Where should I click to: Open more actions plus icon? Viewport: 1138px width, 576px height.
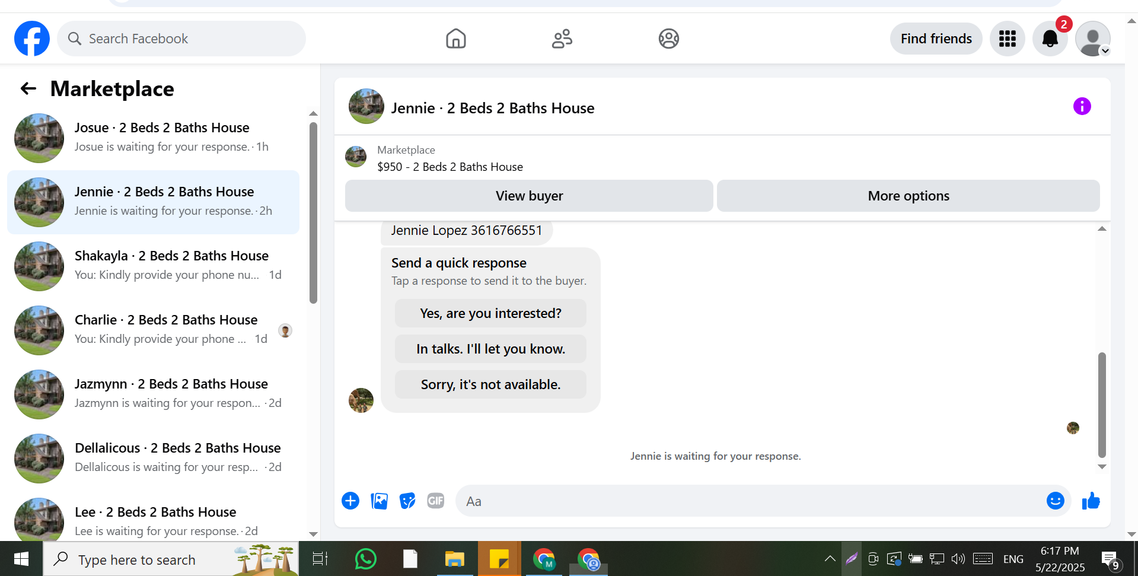click(x=350, y=501)
